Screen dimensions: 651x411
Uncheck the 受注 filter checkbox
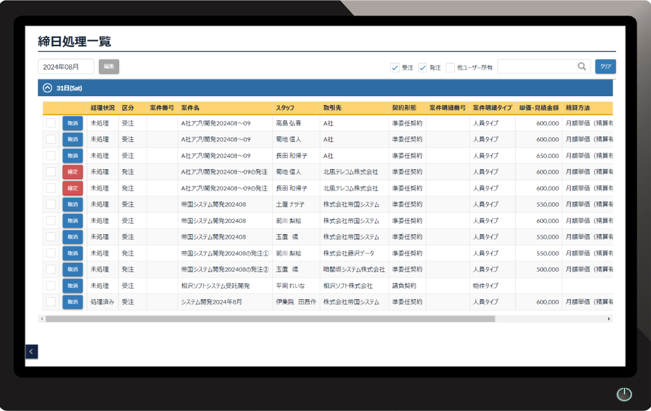[x=395, y=67]
